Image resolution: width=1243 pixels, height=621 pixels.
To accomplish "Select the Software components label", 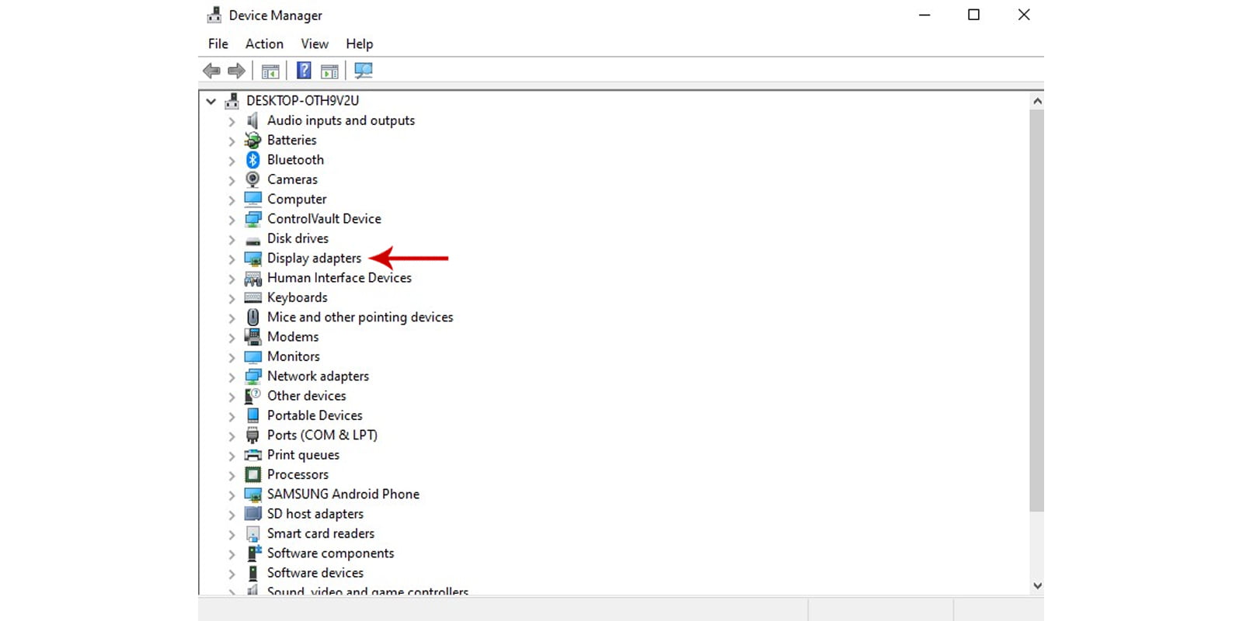I will tap(331, 553).
